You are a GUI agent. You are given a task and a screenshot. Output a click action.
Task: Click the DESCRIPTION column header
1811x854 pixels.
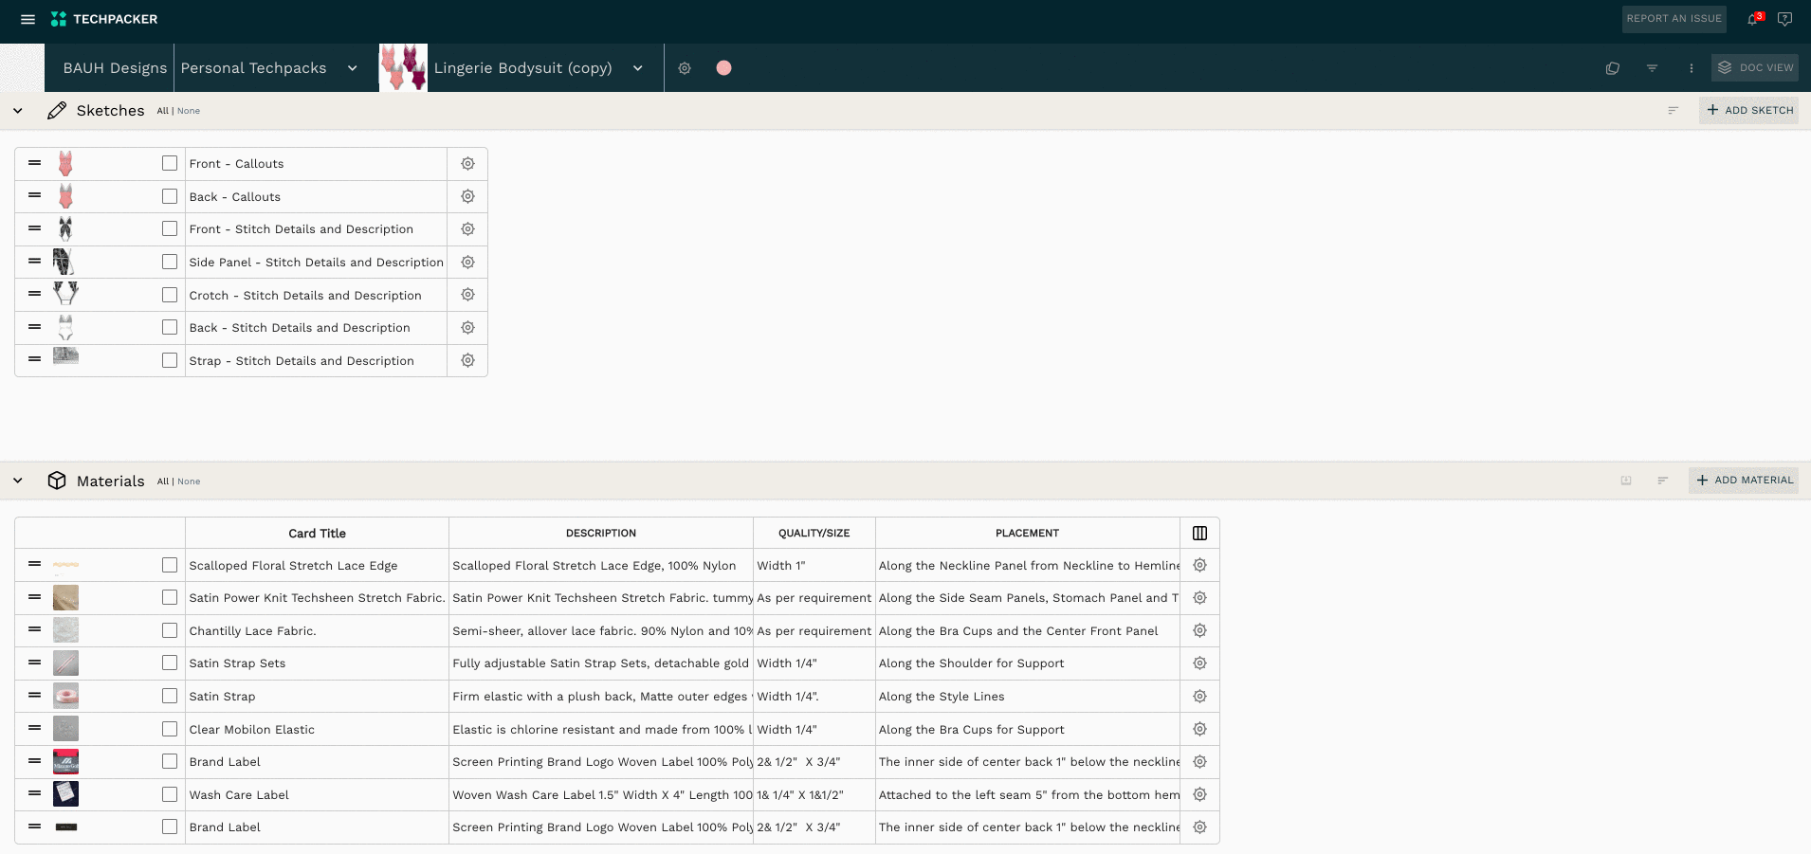tap(601, 534)
